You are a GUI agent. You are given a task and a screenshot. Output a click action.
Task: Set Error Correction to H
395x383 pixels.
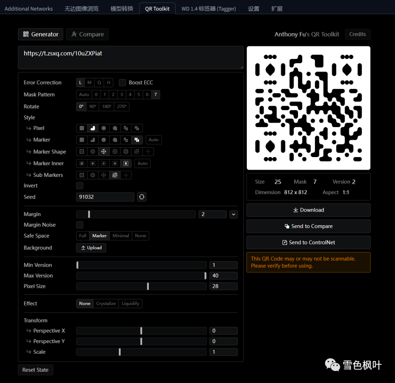[x=109, y=82]
